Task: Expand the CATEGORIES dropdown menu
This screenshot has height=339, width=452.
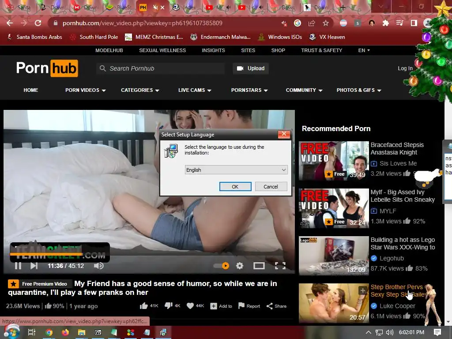Action: pos(140,90)
